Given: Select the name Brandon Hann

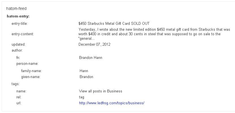Looking at the screenshot, I should 90,58.
